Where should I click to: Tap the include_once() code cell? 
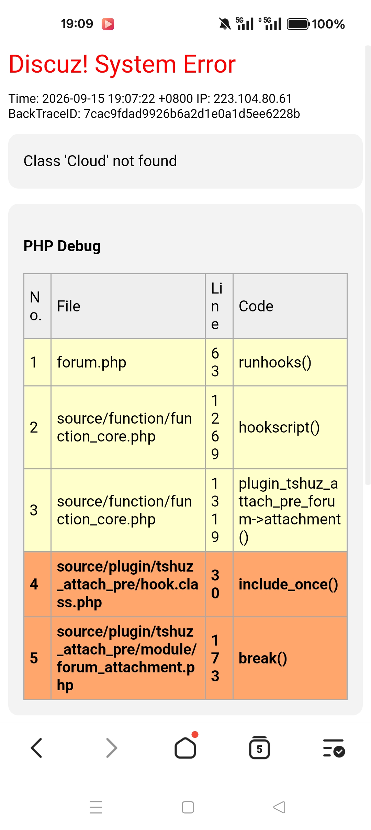click(x=290, y=584)
